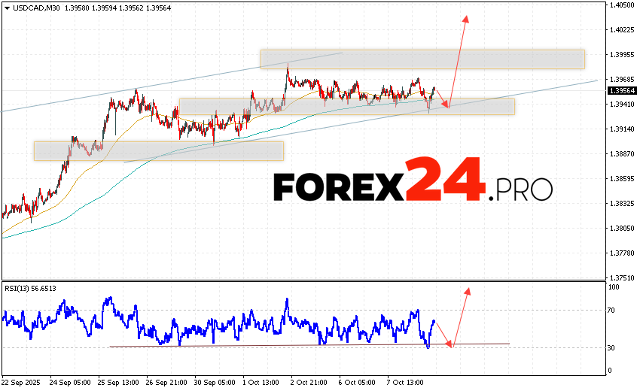Click the red upward arrowhead in RSI panel
The width and height of the screenshot is (640, 391).
pyautogui.click(x=468, y=290)
